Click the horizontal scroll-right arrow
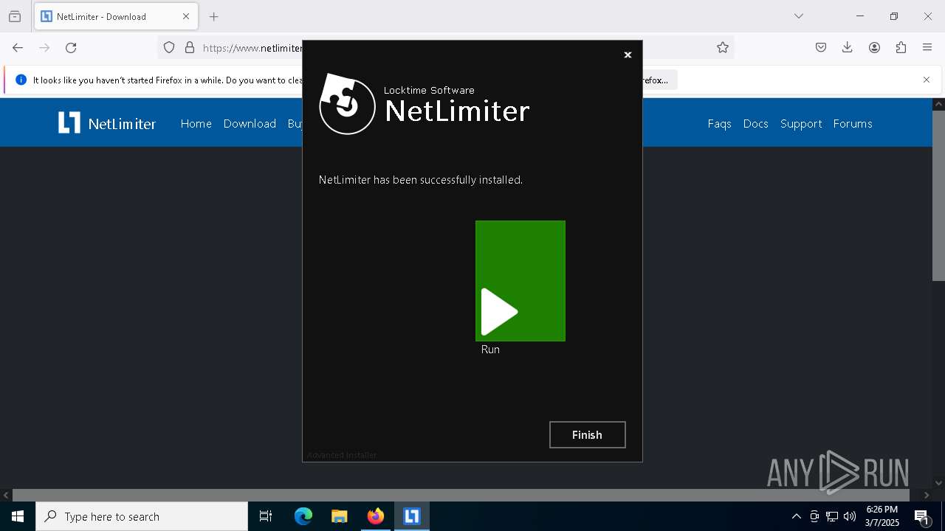945x531 pixels. point(927,495)
